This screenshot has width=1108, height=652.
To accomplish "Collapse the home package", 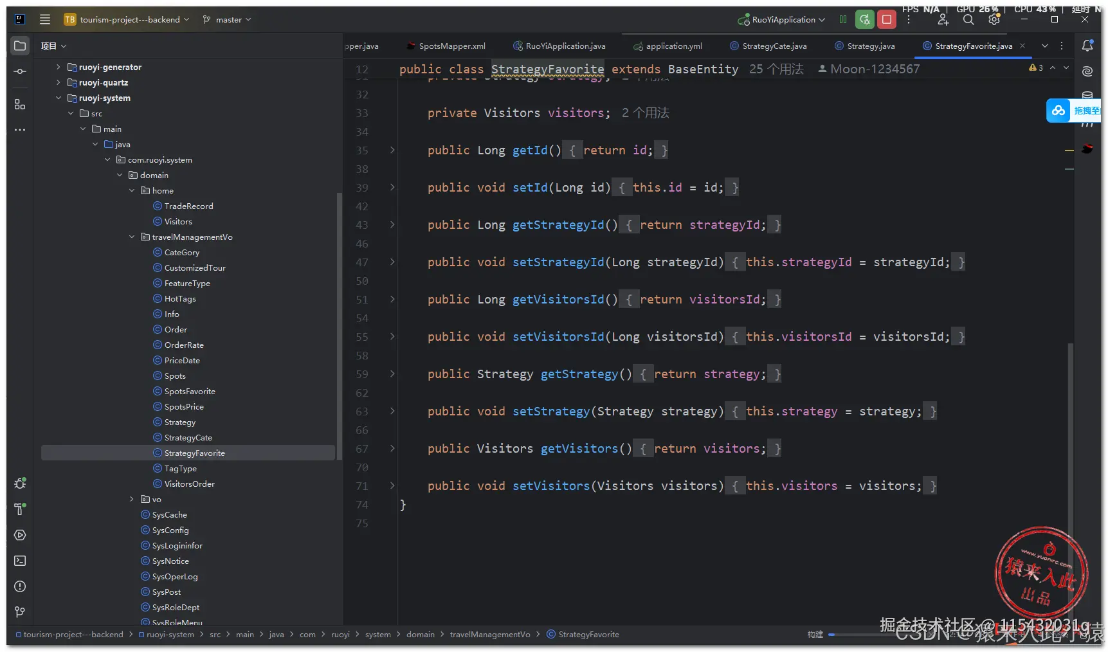I will click(x=132, y=190).
